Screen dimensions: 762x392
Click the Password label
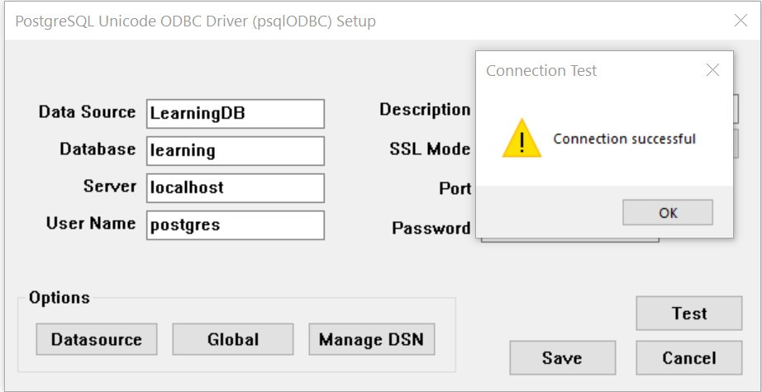[431, 228]
